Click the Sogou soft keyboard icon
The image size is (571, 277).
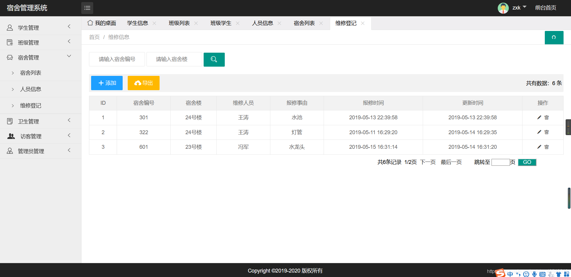(542, 274)
